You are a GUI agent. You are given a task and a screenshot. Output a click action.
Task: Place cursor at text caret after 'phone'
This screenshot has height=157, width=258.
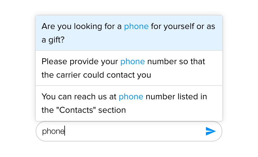point(65,131)
